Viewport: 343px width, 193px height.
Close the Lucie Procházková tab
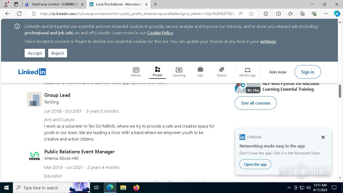146,4
